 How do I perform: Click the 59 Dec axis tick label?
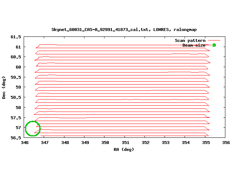pyautogui.click(x=18, y=87)
